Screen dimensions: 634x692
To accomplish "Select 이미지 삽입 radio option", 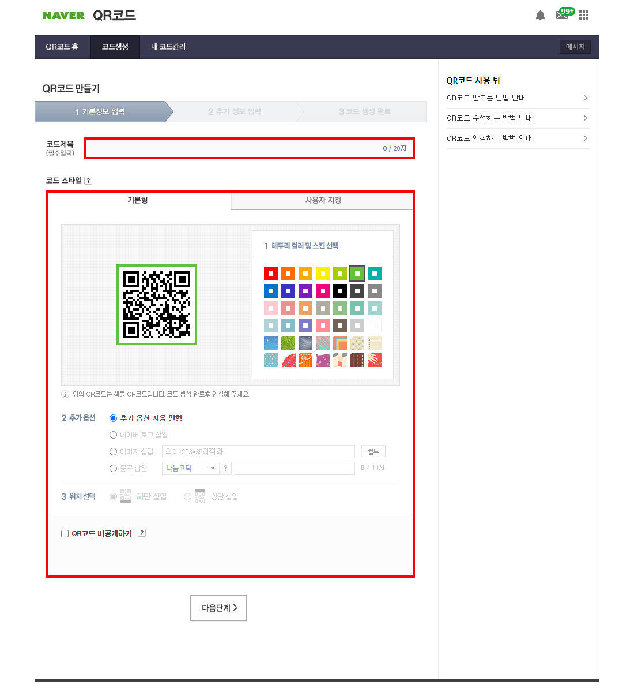I will tap(113, 451).
